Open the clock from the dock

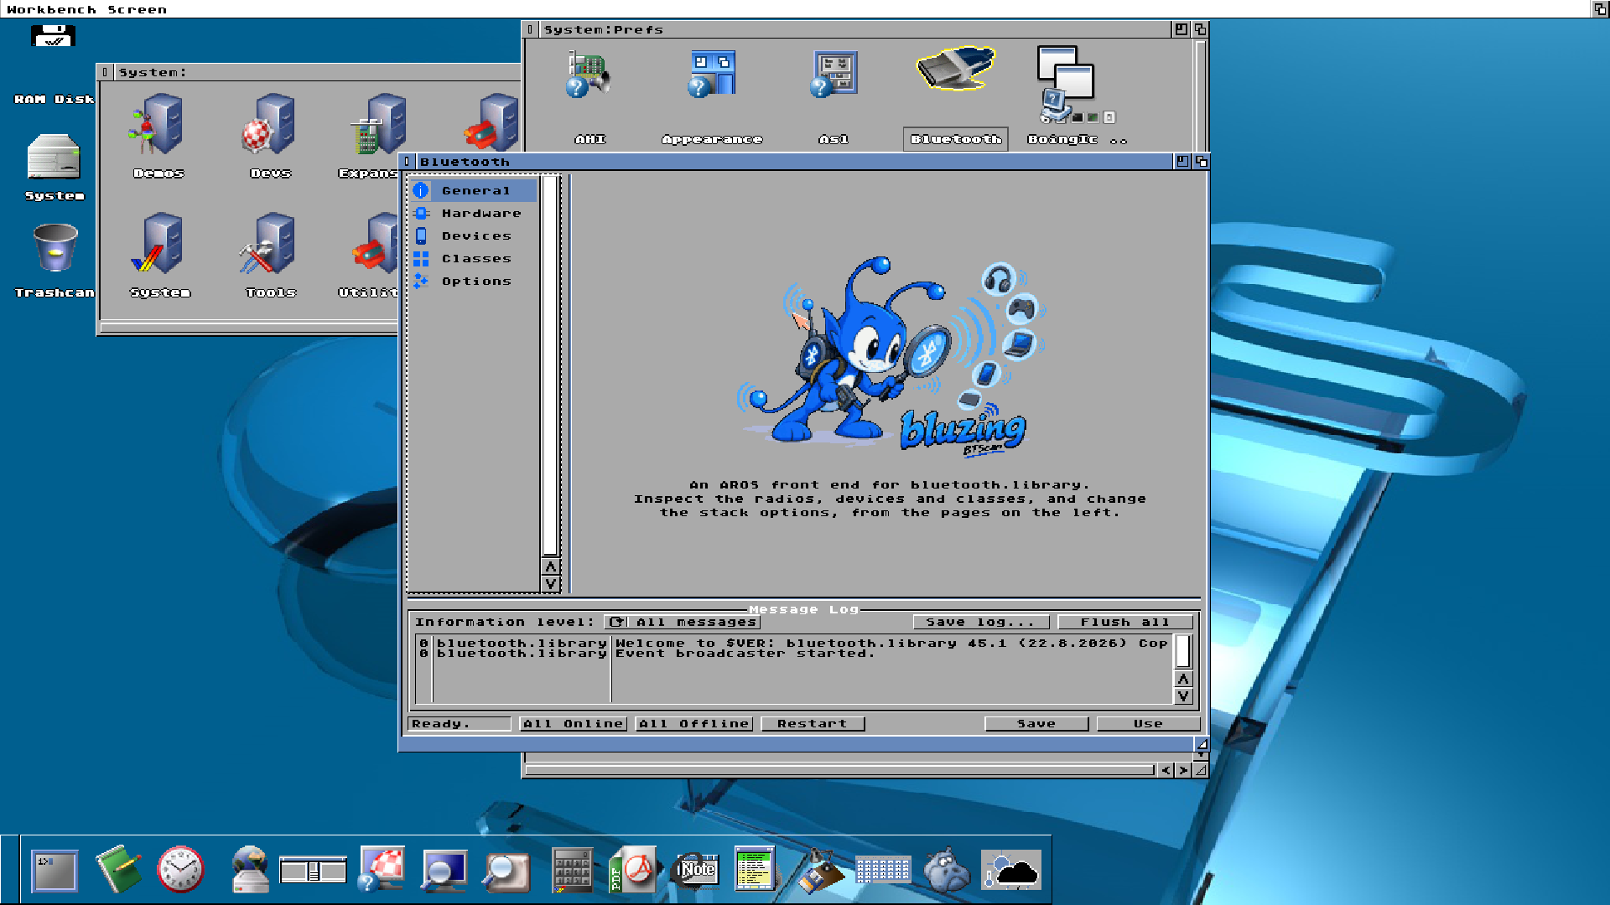click(180, 870)
